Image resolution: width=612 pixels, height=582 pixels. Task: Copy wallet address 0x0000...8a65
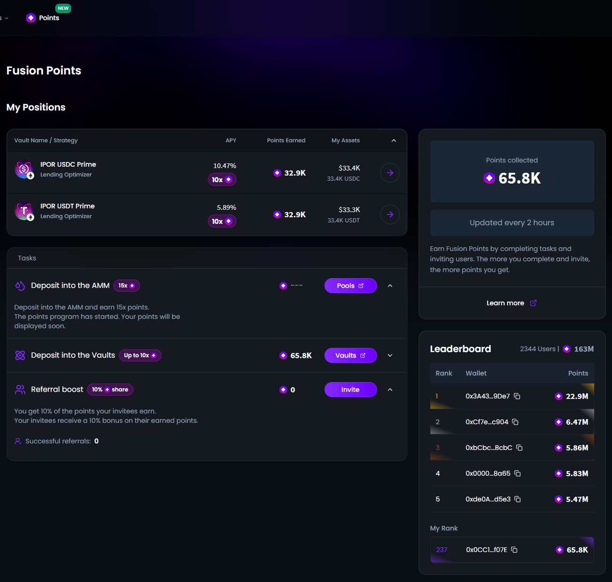pyautogui.click(x=517, y=473)
